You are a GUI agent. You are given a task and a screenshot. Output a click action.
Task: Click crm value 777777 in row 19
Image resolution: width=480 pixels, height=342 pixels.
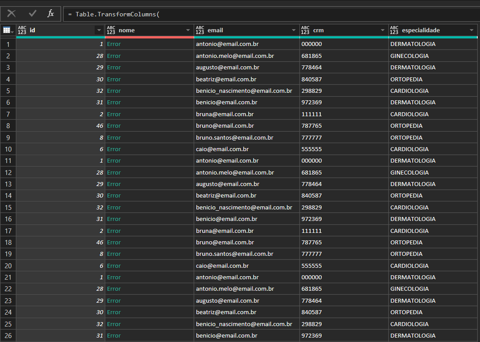click(311, 254)
